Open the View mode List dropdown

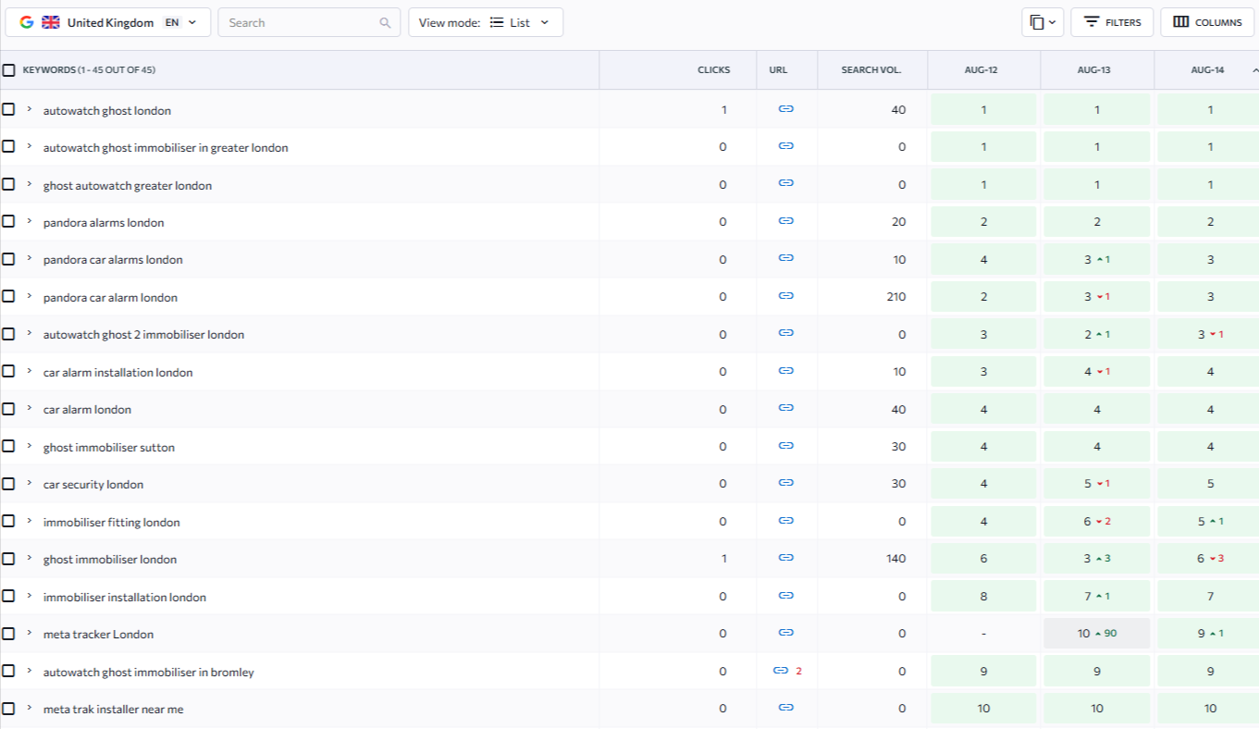[x=486, y=22]
